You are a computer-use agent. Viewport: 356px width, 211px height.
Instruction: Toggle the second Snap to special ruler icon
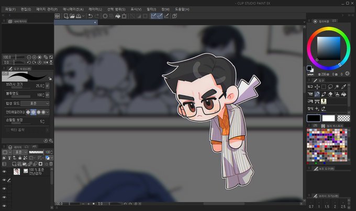[x=160, y=16]
